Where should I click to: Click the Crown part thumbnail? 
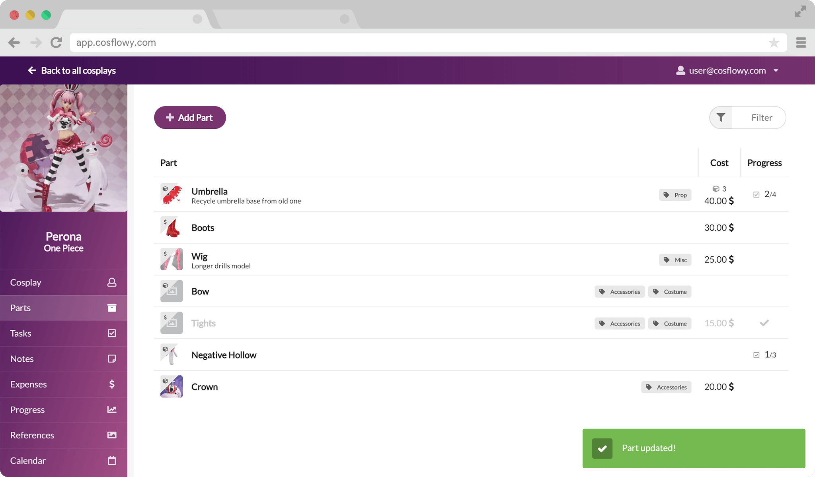click(172, 386)
